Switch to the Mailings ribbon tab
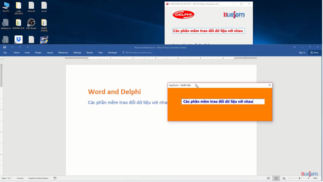Screen dimensions: 323x182 click(x=77, y=53)
